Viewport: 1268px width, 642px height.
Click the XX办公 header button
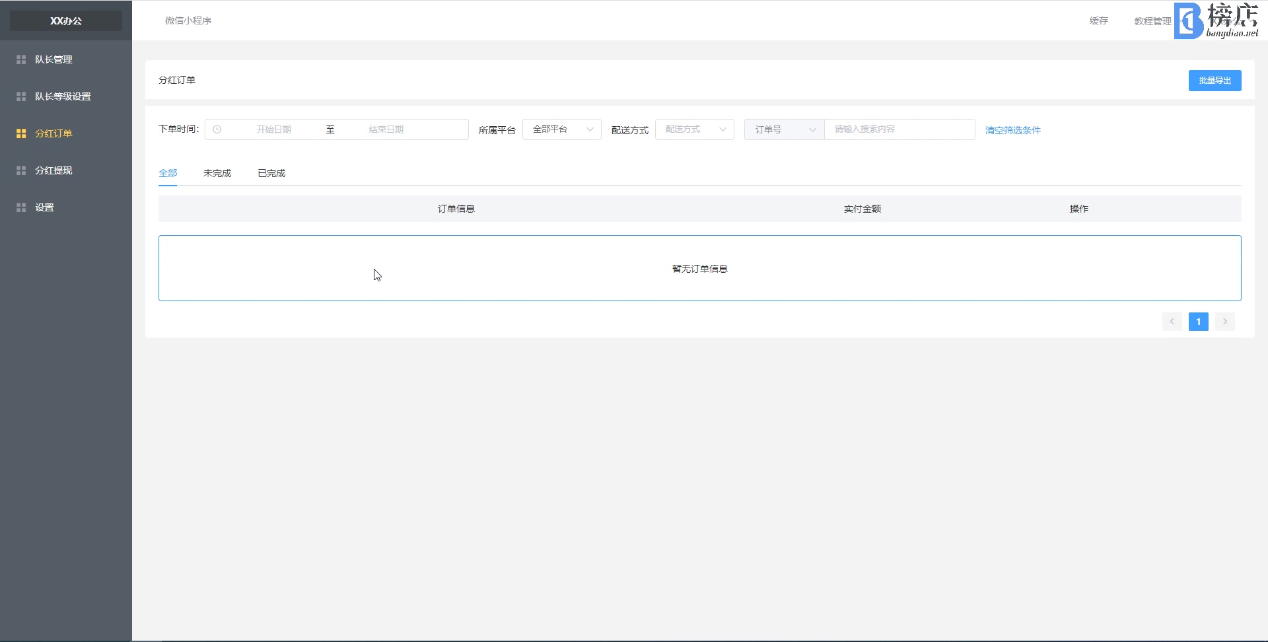pos(66,20)
